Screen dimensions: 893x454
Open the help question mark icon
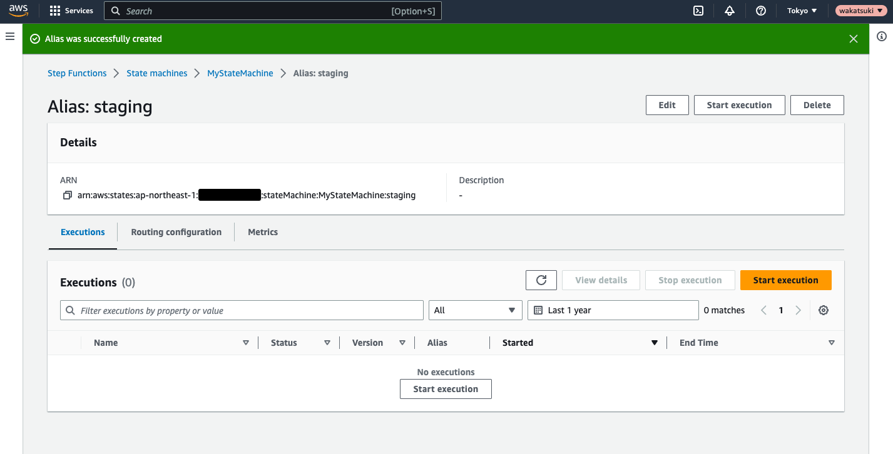760,11
